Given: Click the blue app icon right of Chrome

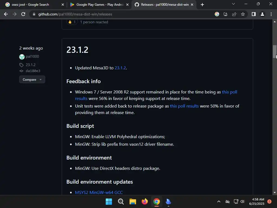Looking at the screenshot, I should 168,201.
